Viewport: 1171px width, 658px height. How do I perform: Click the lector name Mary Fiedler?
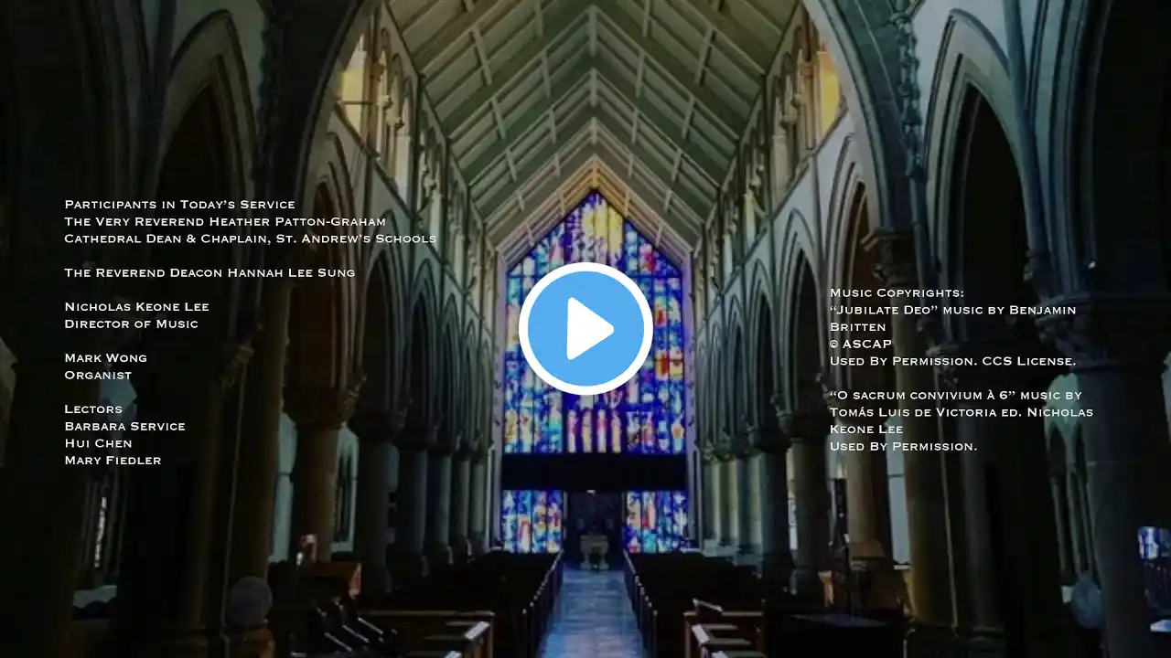pos(113,461)
